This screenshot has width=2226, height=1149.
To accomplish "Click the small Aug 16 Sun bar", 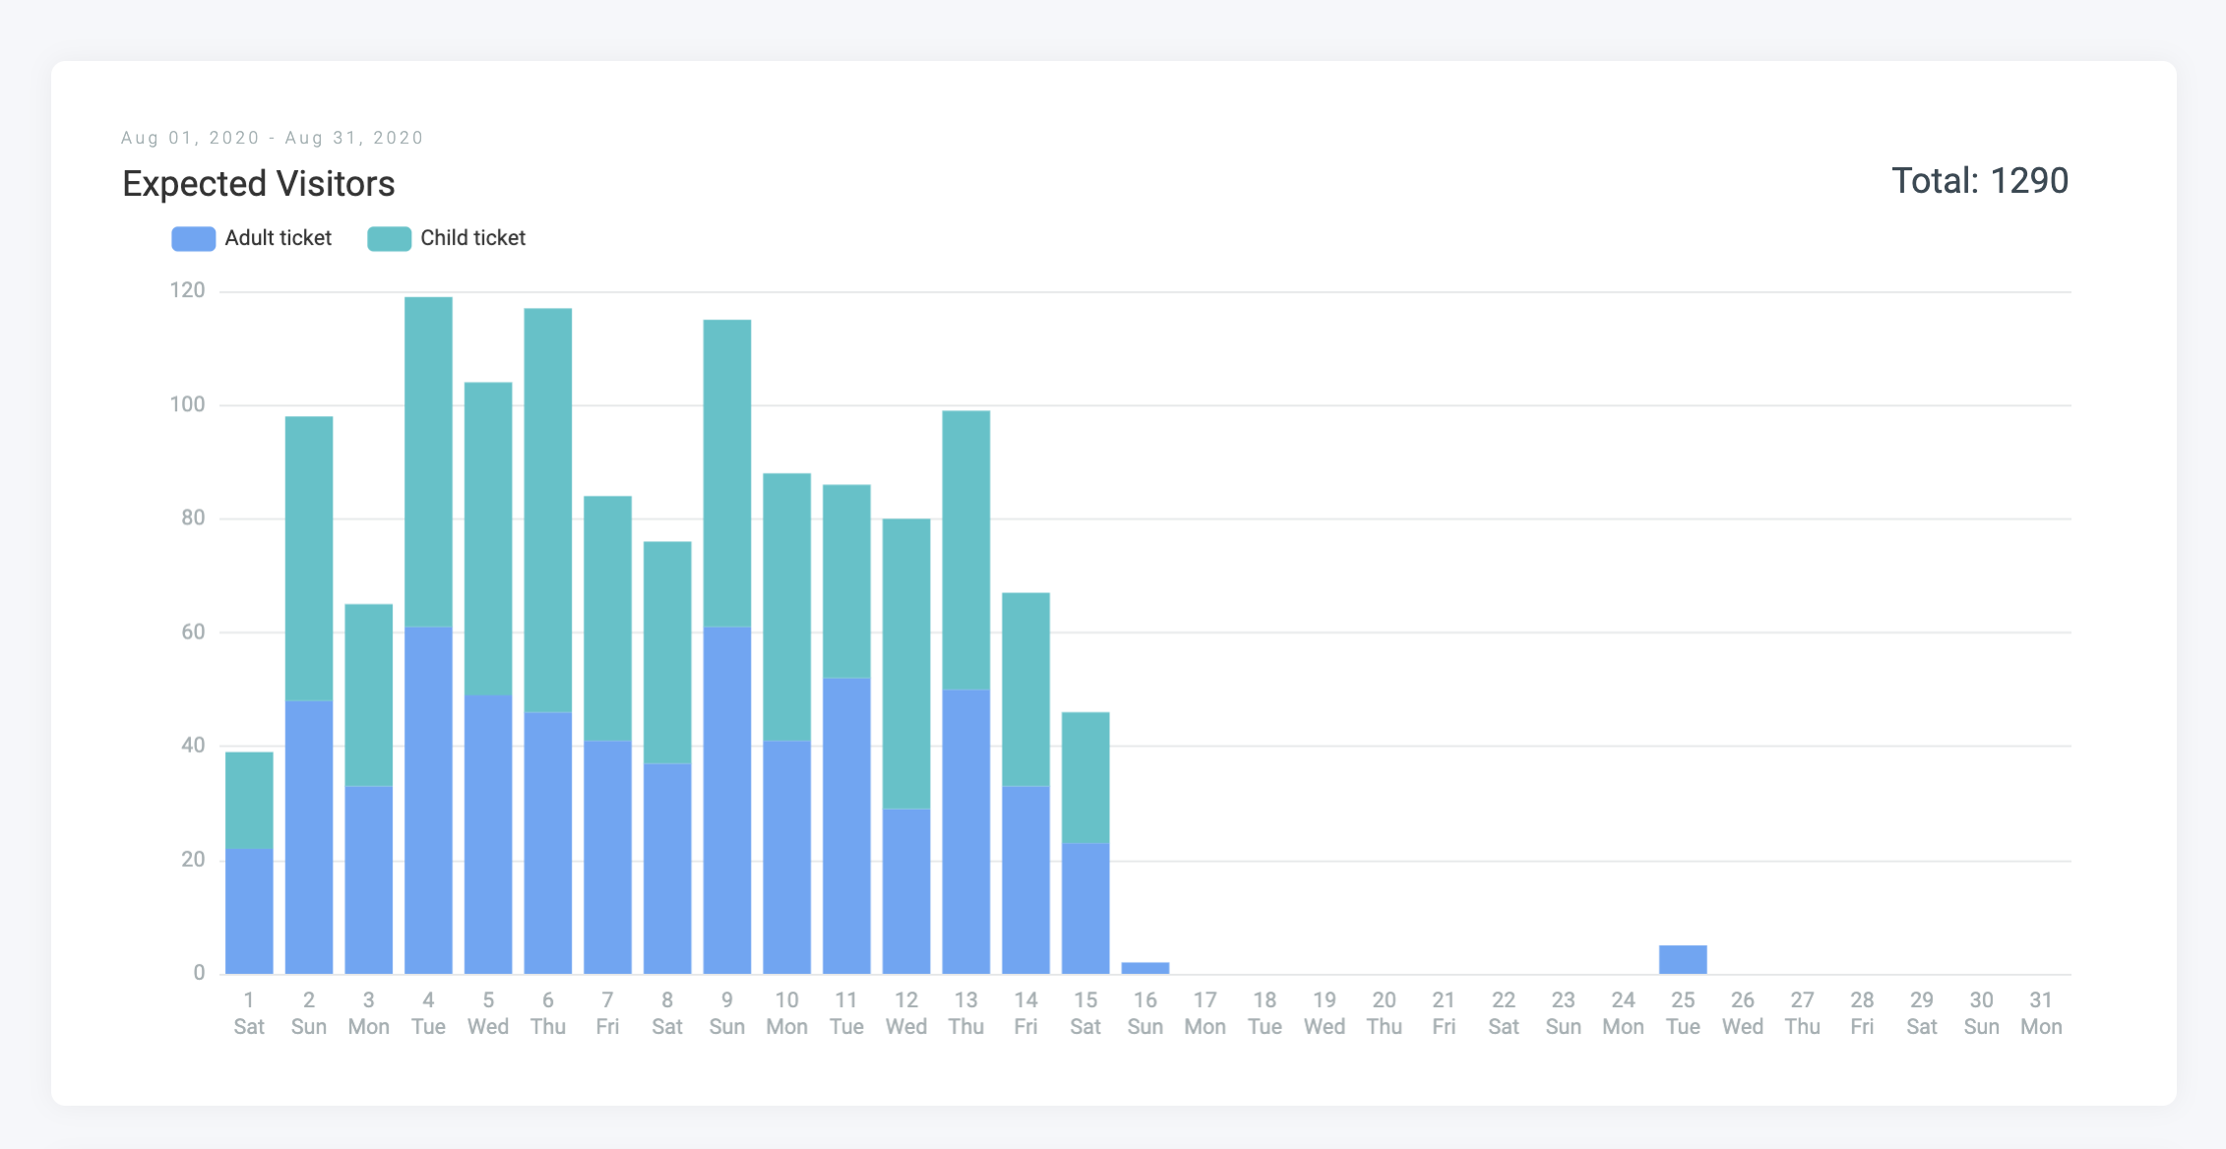I will click(x=1144, y=968).
